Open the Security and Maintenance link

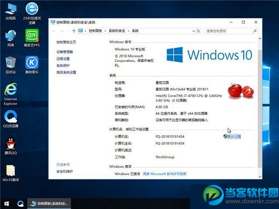click(x=65, y=172)
